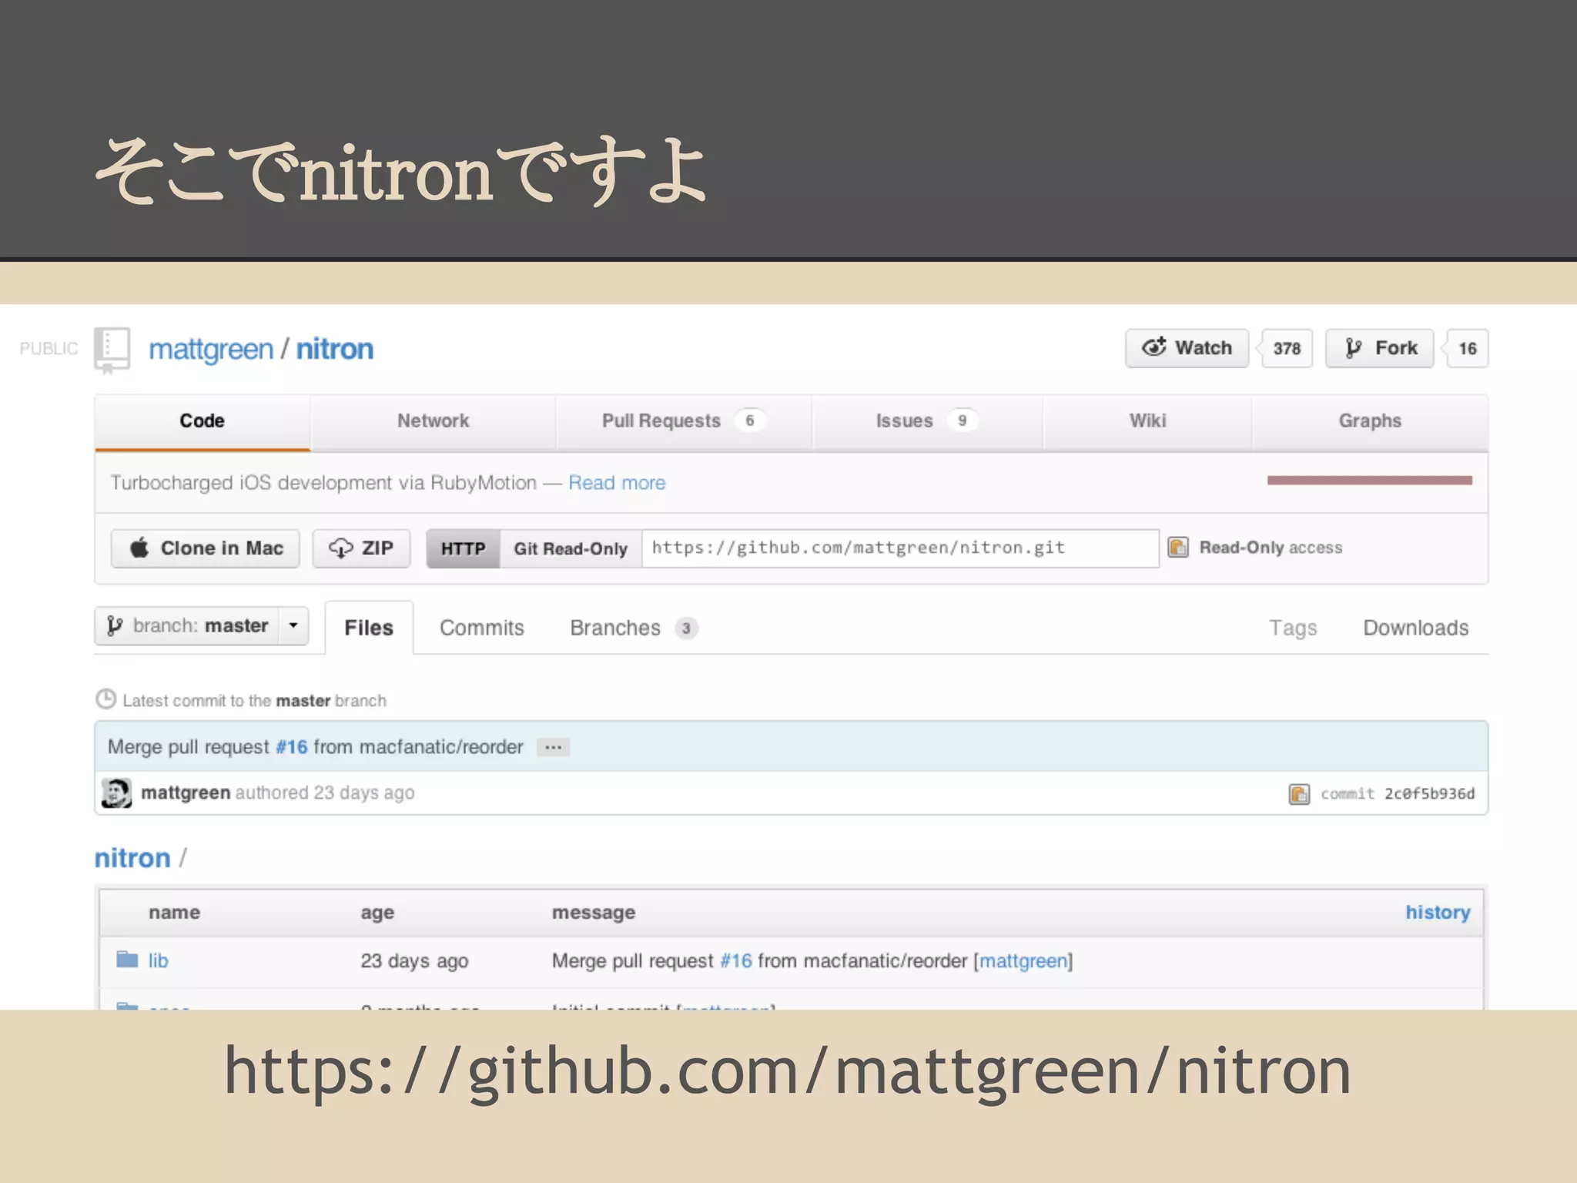1577x1183 pixels.
Task: Open the Issues tab
Action: point(926,421)
